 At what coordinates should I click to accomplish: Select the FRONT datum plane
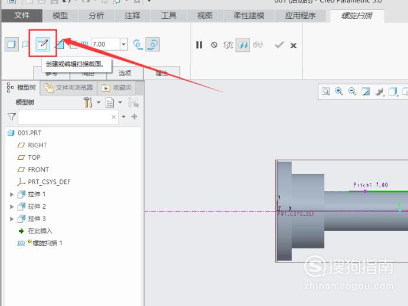tap(33, 170)
